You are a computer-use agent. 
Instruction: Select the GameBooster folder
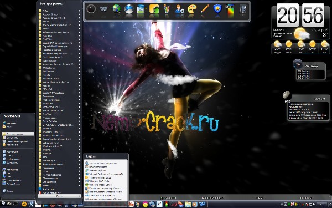(x=59, y=60)
